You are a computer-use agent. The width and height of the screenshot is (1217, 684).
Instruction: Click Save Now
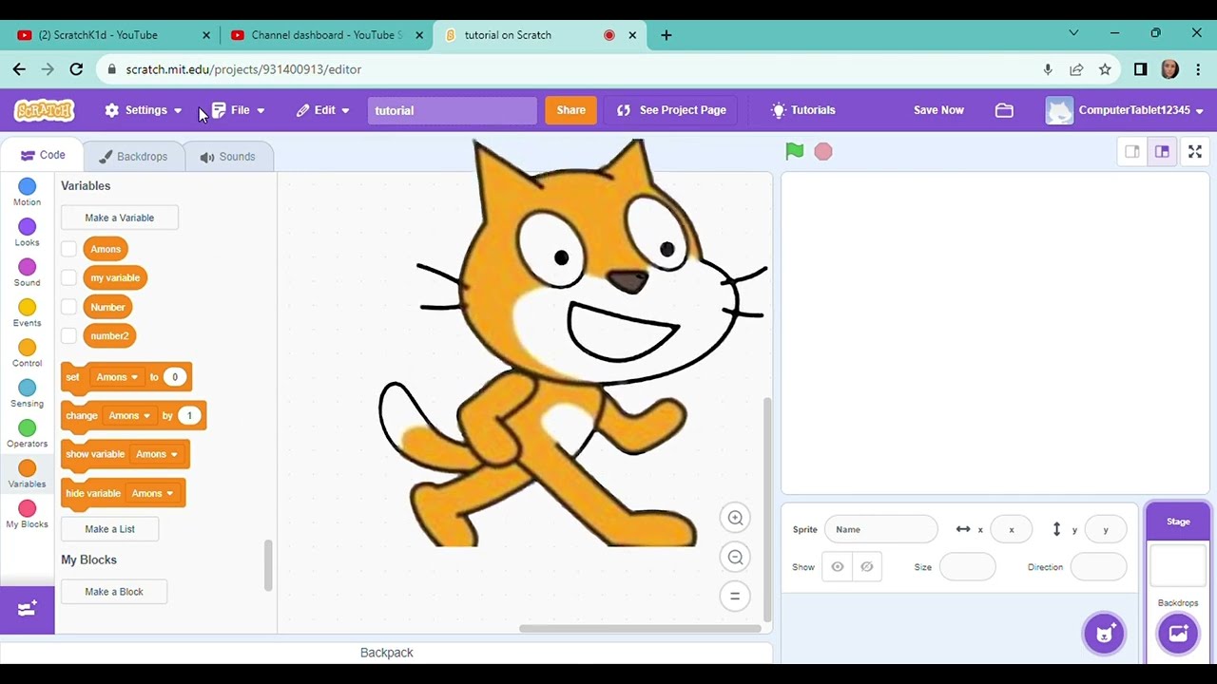pyautogui.click(x=938, y=110)
